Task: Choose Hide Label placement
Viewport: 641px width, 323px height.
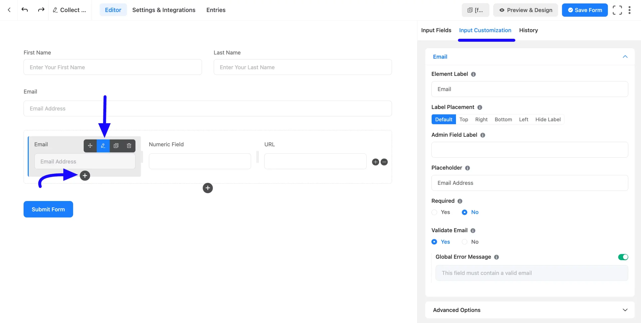Action: coord(548,119)
